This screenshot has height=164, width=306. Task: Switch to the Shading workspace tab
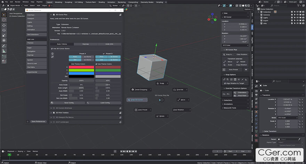[102, 2]
